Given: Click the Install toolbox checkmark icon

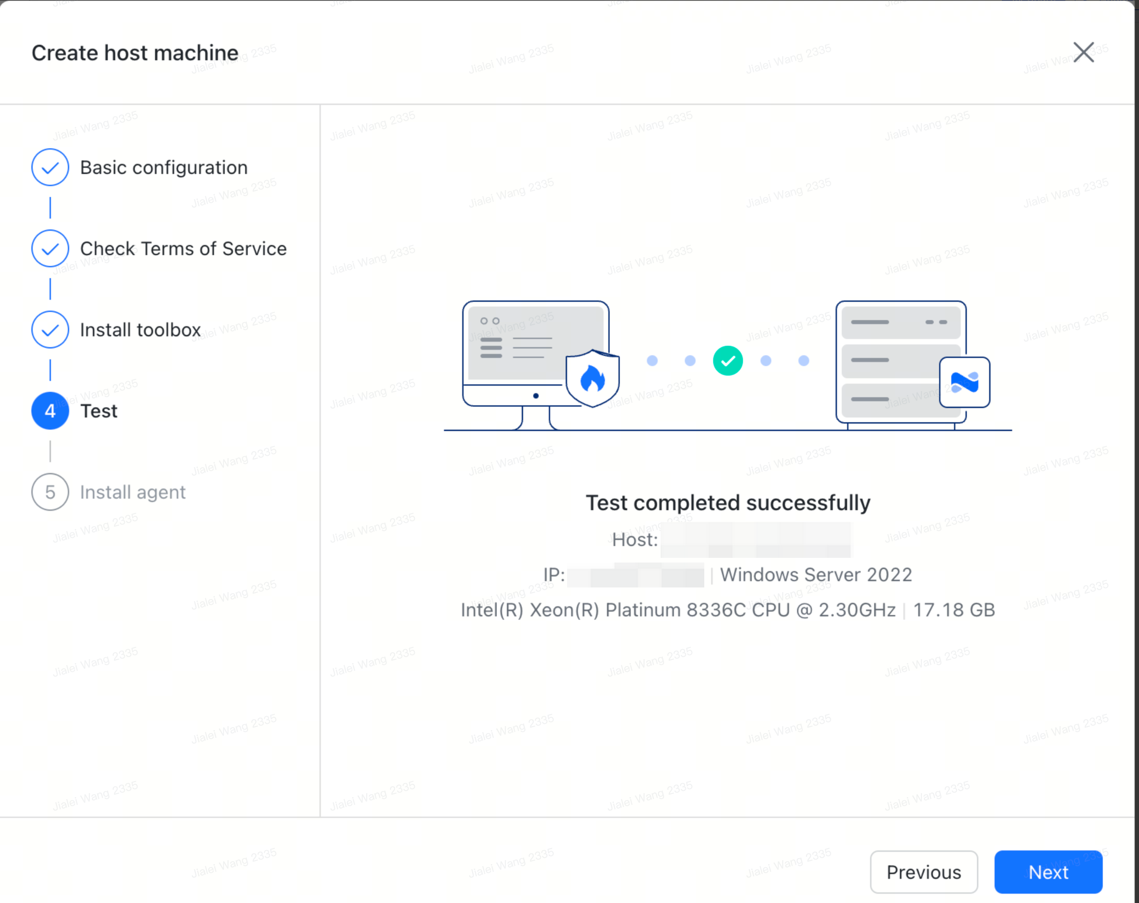Looking at the screenshot, I should click(x=49, y=330).
